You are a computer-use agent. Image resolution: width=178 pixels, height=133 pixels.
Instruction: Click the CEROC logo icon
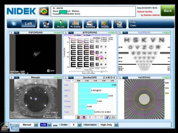coord(14,128)
